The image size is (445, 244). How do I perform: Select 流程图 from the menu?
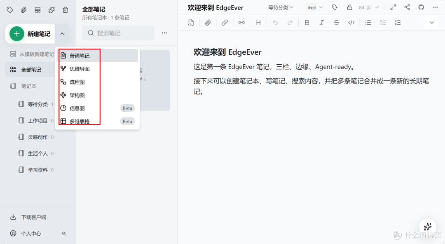pos(98,82)
